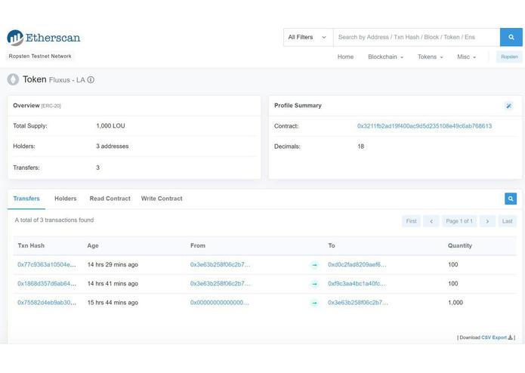Click the search icon in transfers tab bar

point(511,199)
